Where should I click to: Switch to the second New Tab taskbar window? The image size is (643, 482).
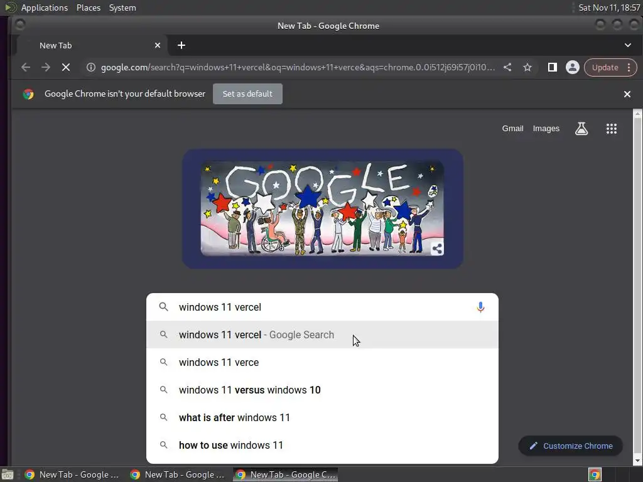click(178, 474)
